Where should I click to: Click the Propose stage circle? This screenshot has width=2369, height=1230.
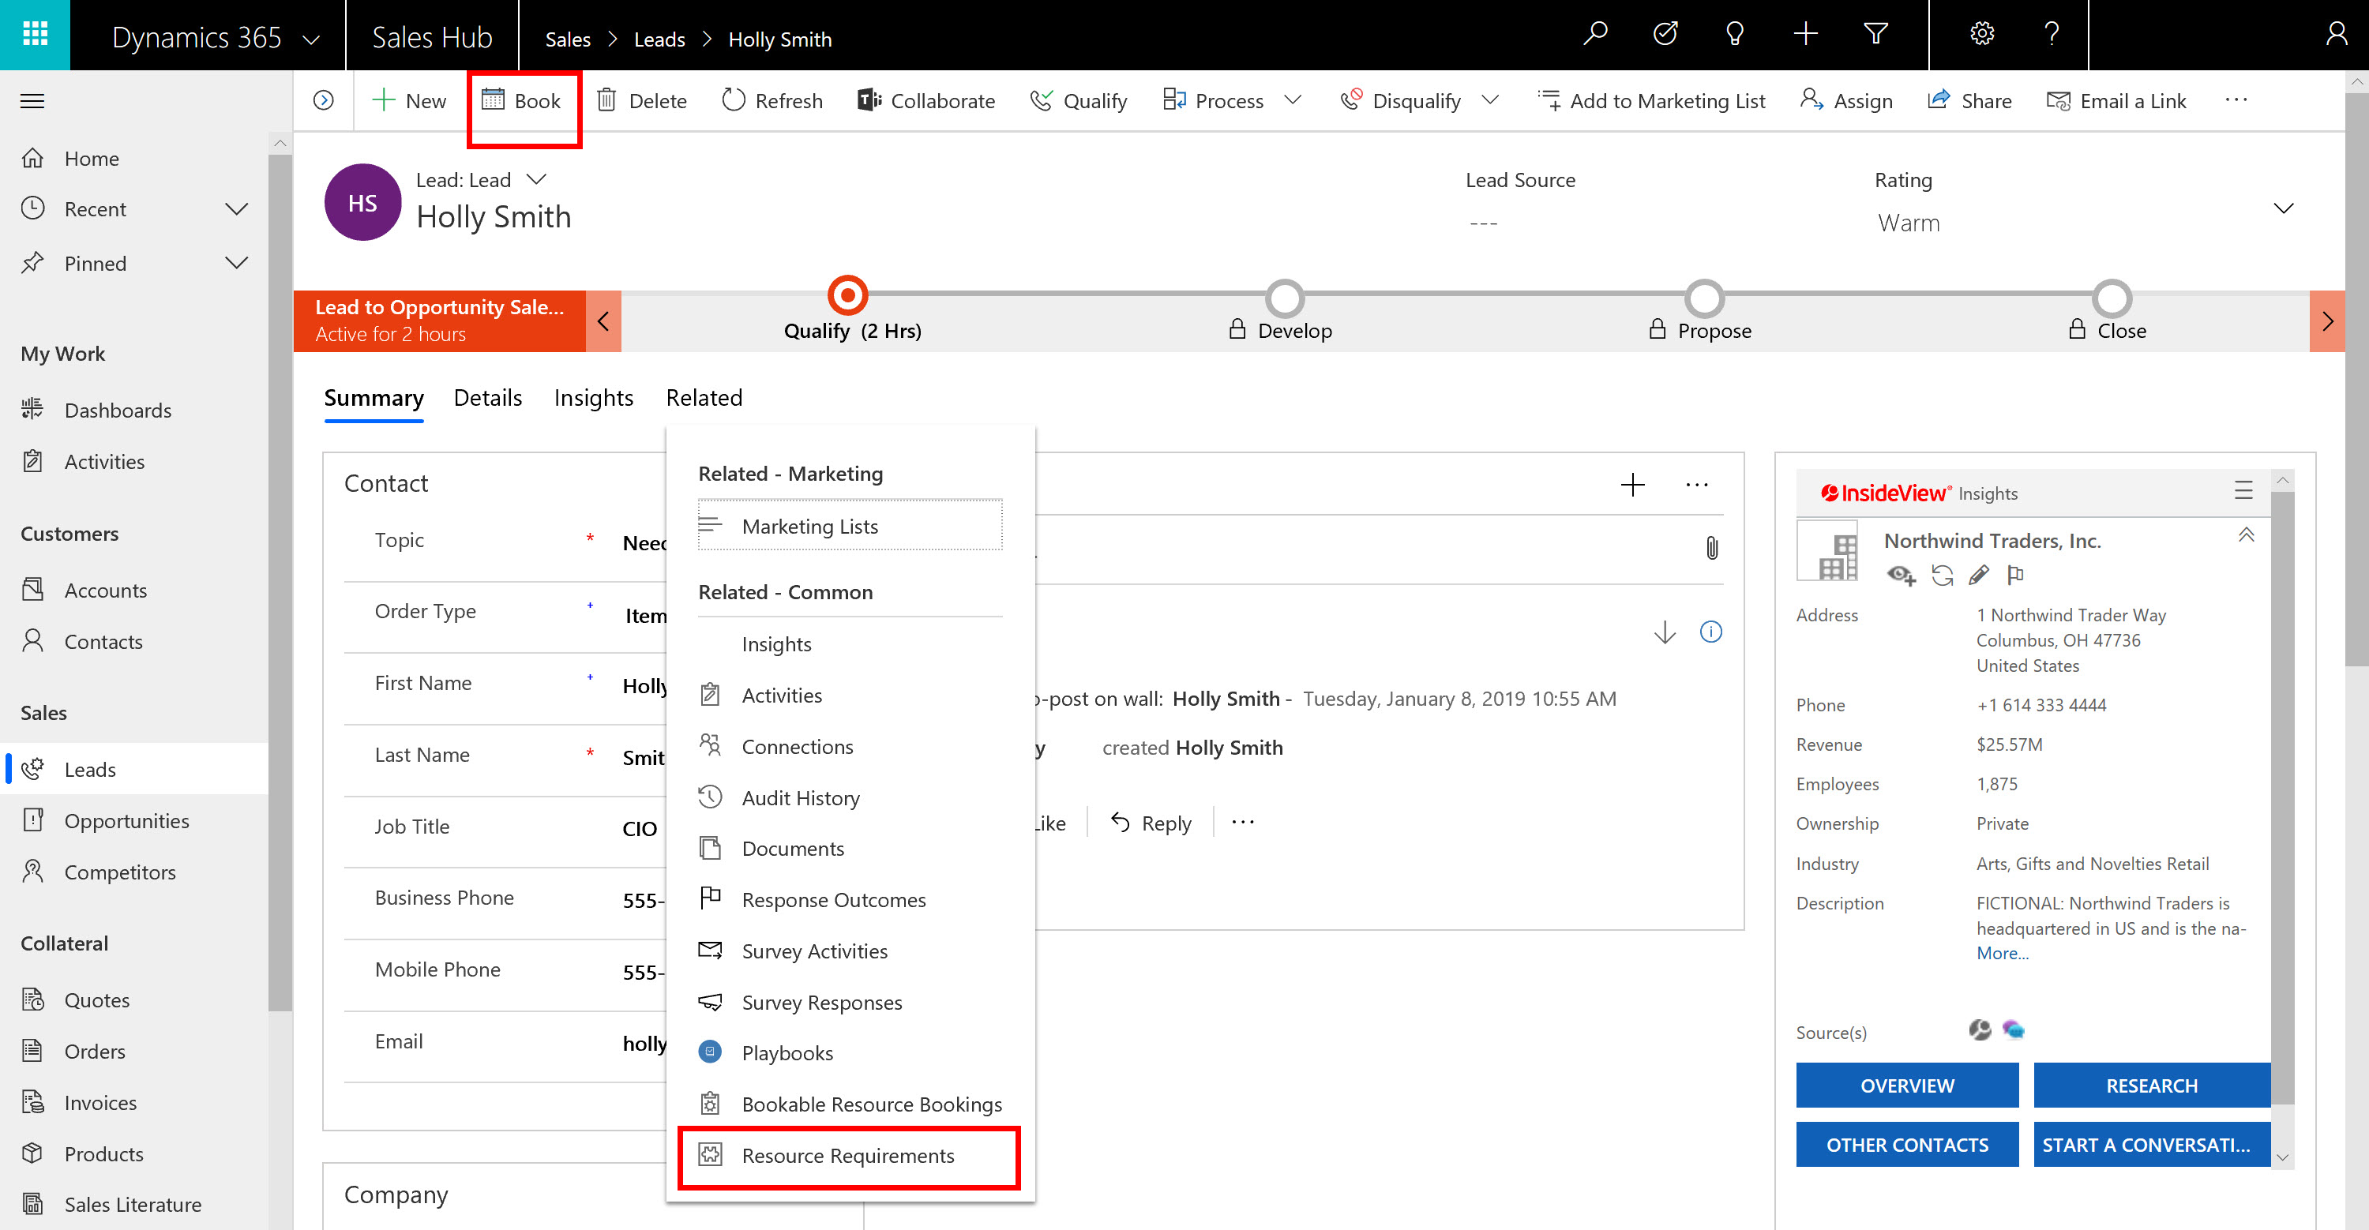pyautogui.click(x=1704, y=298)
